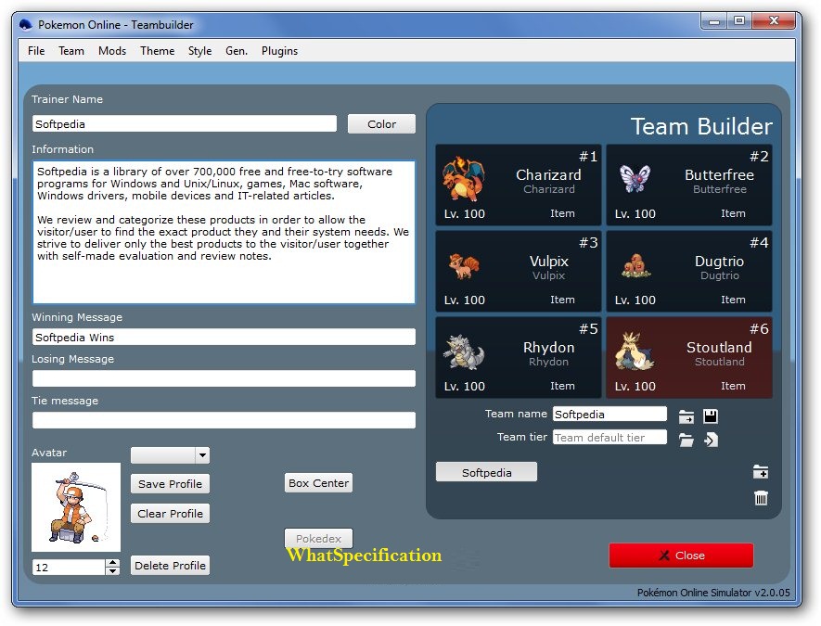Open the Gen. menu
The height and width of the screenshot is (626, 821).
point(236,51)
